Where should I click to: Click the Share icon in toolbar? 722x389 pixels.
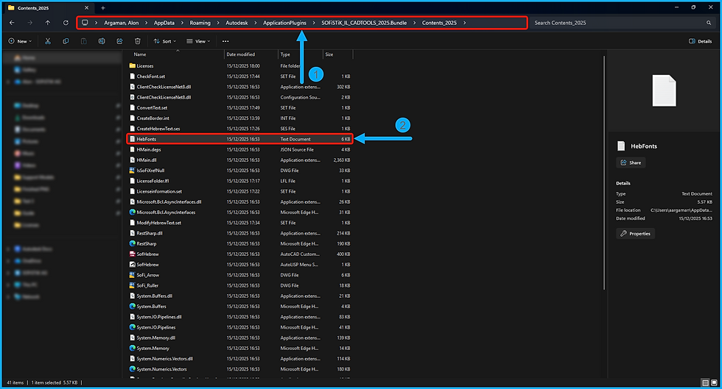click(119, 41)
